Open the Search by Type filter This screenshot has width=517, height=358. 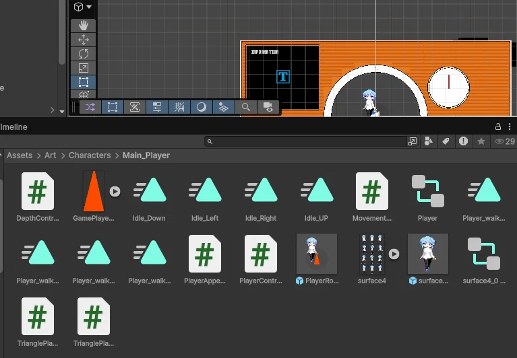(x=428, y=141)
